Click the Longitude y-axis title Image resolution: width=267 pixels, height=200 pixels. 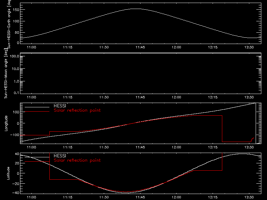[x=6, y=123]
